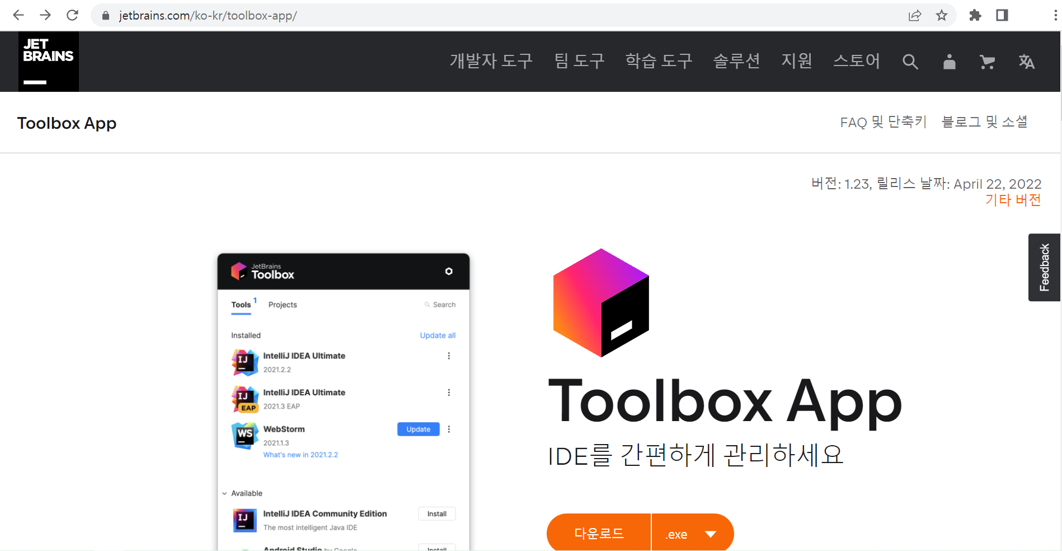Viewport: 1062px width, 551px height.
Task: Open options dots for IntelliJ IDEA 2021.3 EAP
Action: click(x=449, y=393)
